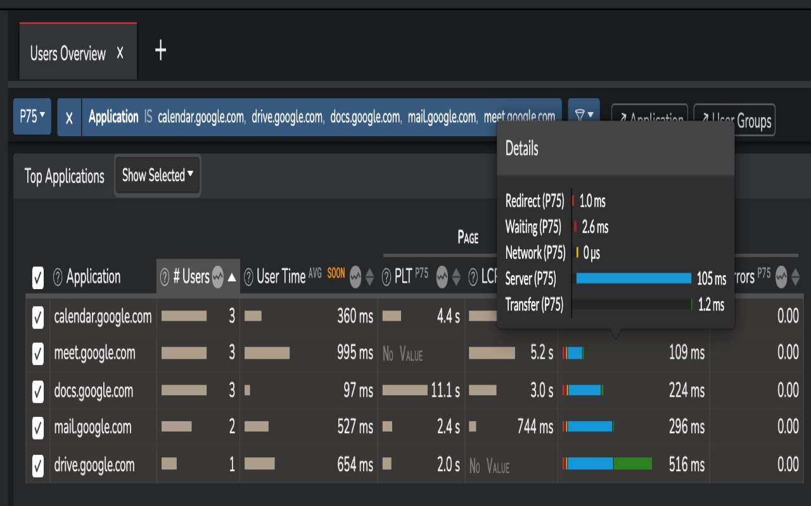811x506 pixels.
Task: Open calendar.google.com application row
Action: click(x=103, y=316)
